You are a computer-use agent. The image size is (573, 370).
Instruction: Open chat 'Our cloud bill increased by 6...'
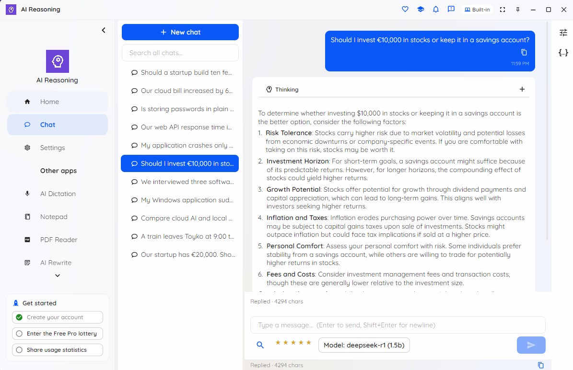click(180, 91)
